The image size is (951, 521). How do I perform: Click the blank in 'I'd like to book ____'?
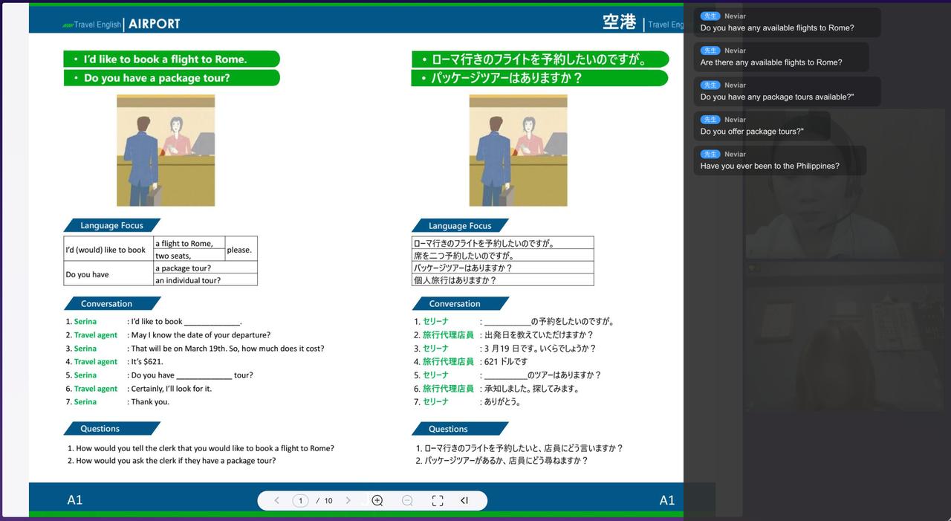tap(212, 323)
